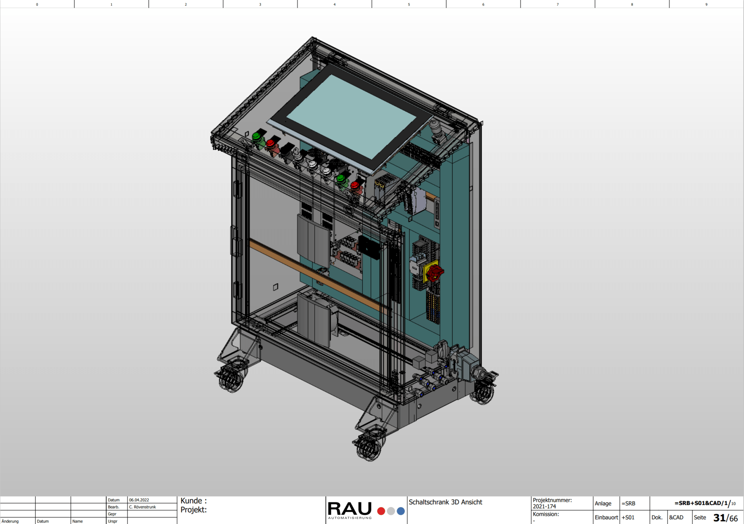
Task: Click the red-yellow main disconnect switch
Action: click(x=434, y=272)
